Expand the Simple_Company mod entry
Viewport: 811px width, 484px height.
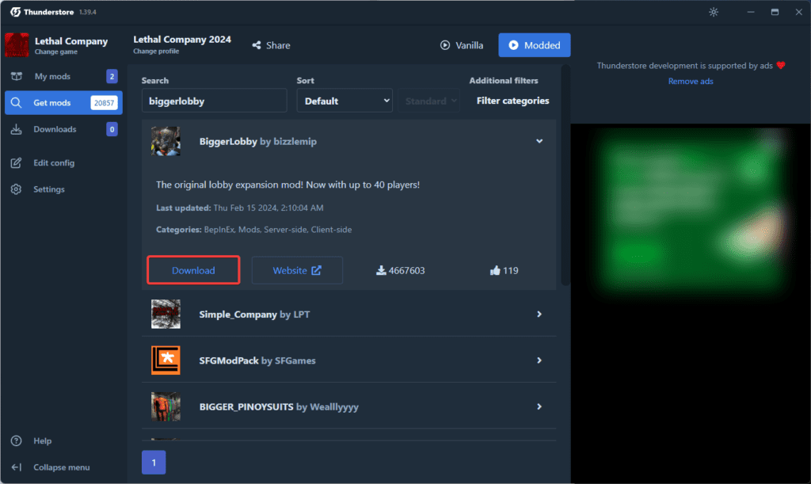click(539, 314)
